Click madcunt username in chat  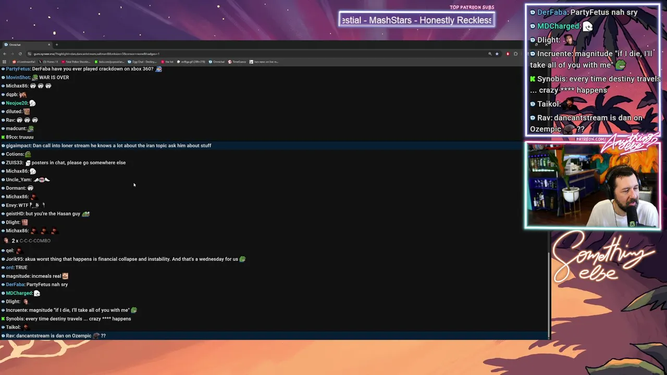coord(16,128)
